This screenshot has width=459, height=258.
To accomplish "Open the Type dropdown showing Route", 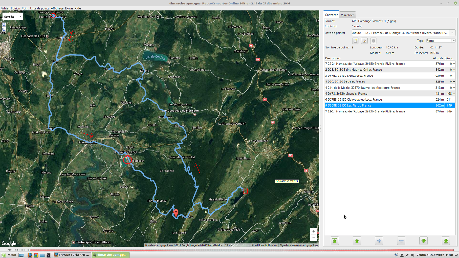I will [x=441, y=41].
